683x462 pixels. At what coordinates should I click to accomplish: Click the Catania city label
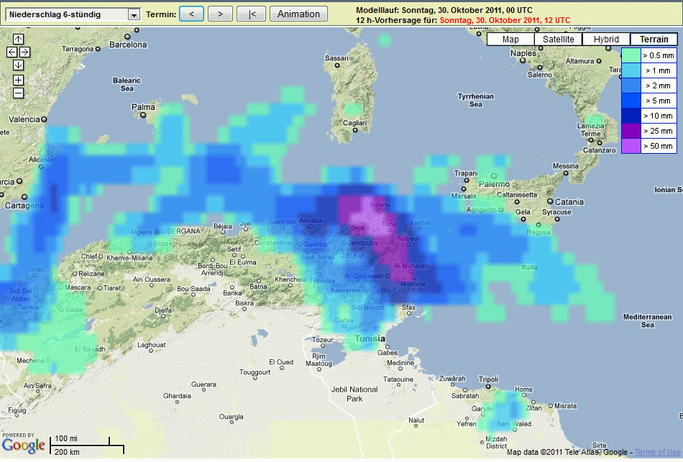[569, 202]
